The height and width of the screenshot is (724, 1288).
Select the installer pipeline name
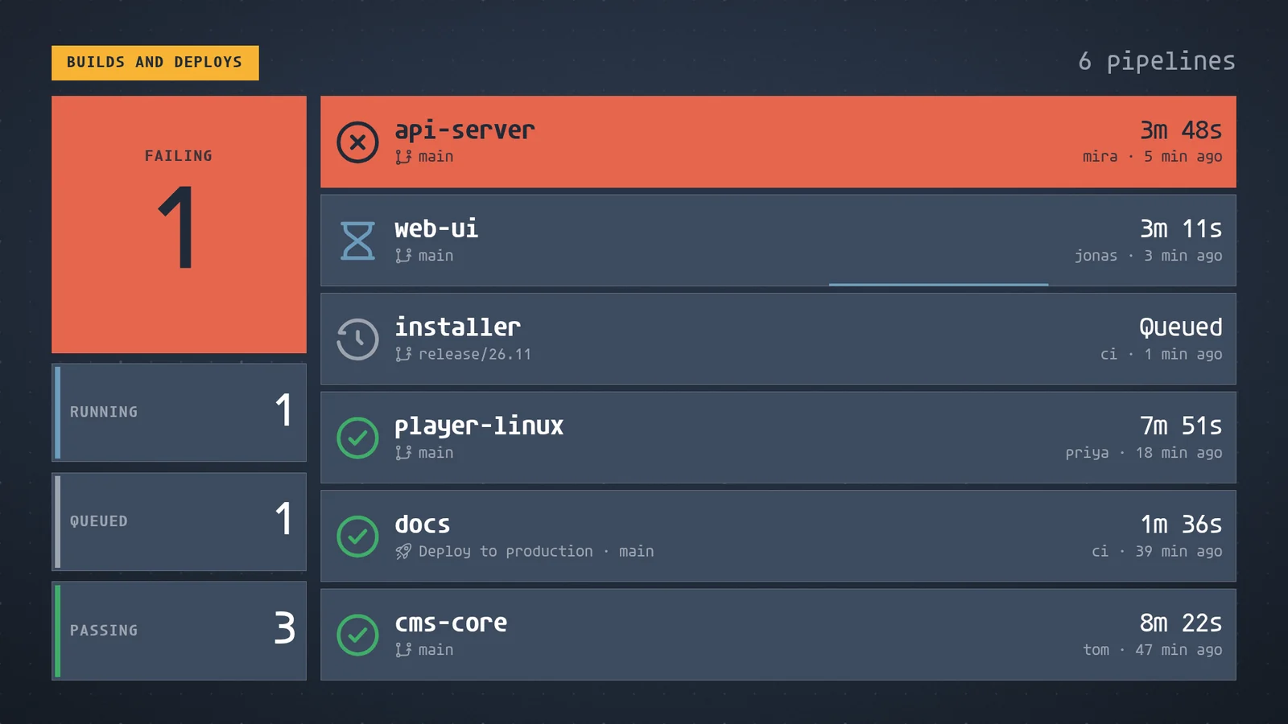[457, 327]
